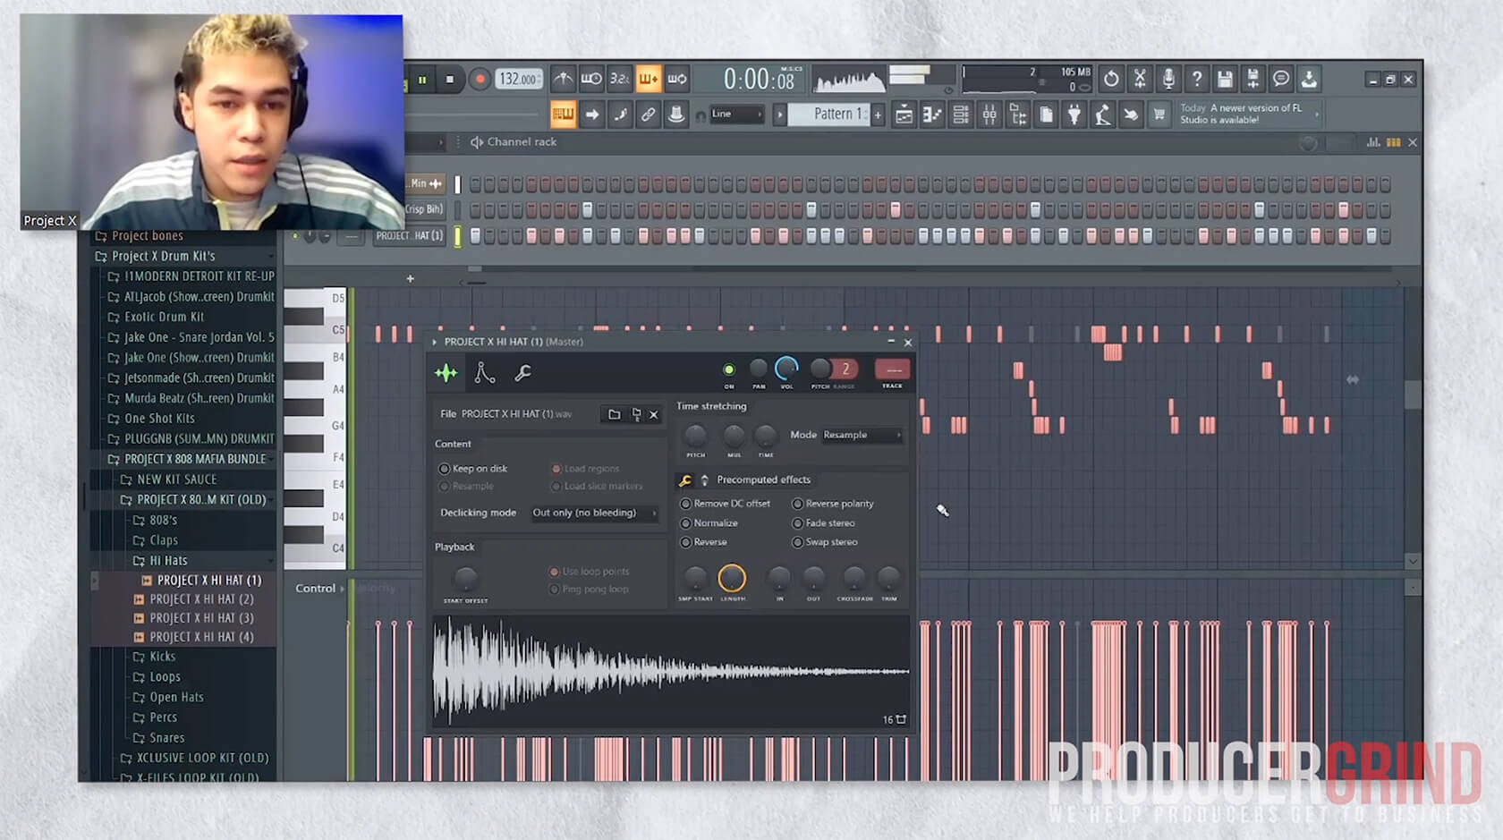Viewport: 1503px width, 840px height.
Task: Open the plugin picker plug icon
Action: 1074,115
